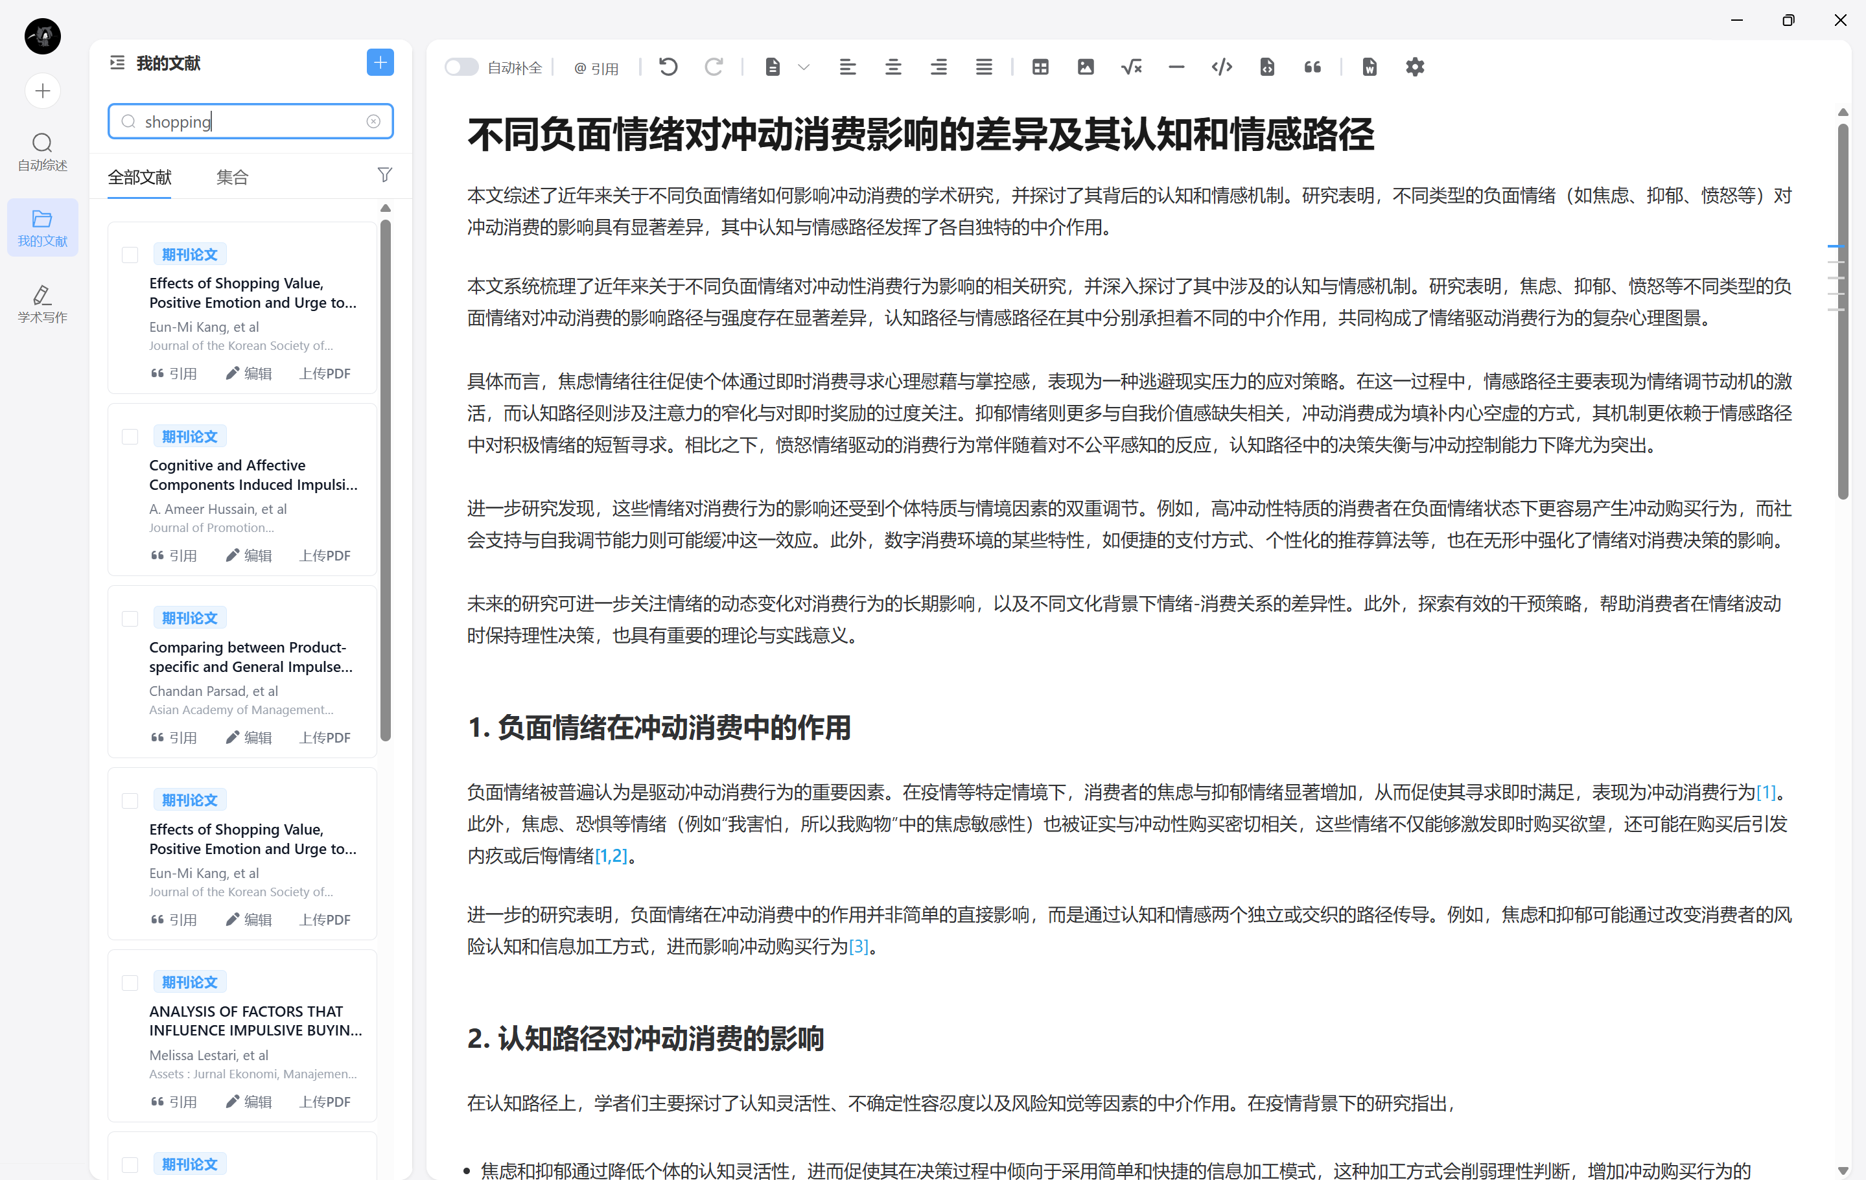Insert an image with the picture icon
This screenshot has width=1866, height=1180.
1085,67
